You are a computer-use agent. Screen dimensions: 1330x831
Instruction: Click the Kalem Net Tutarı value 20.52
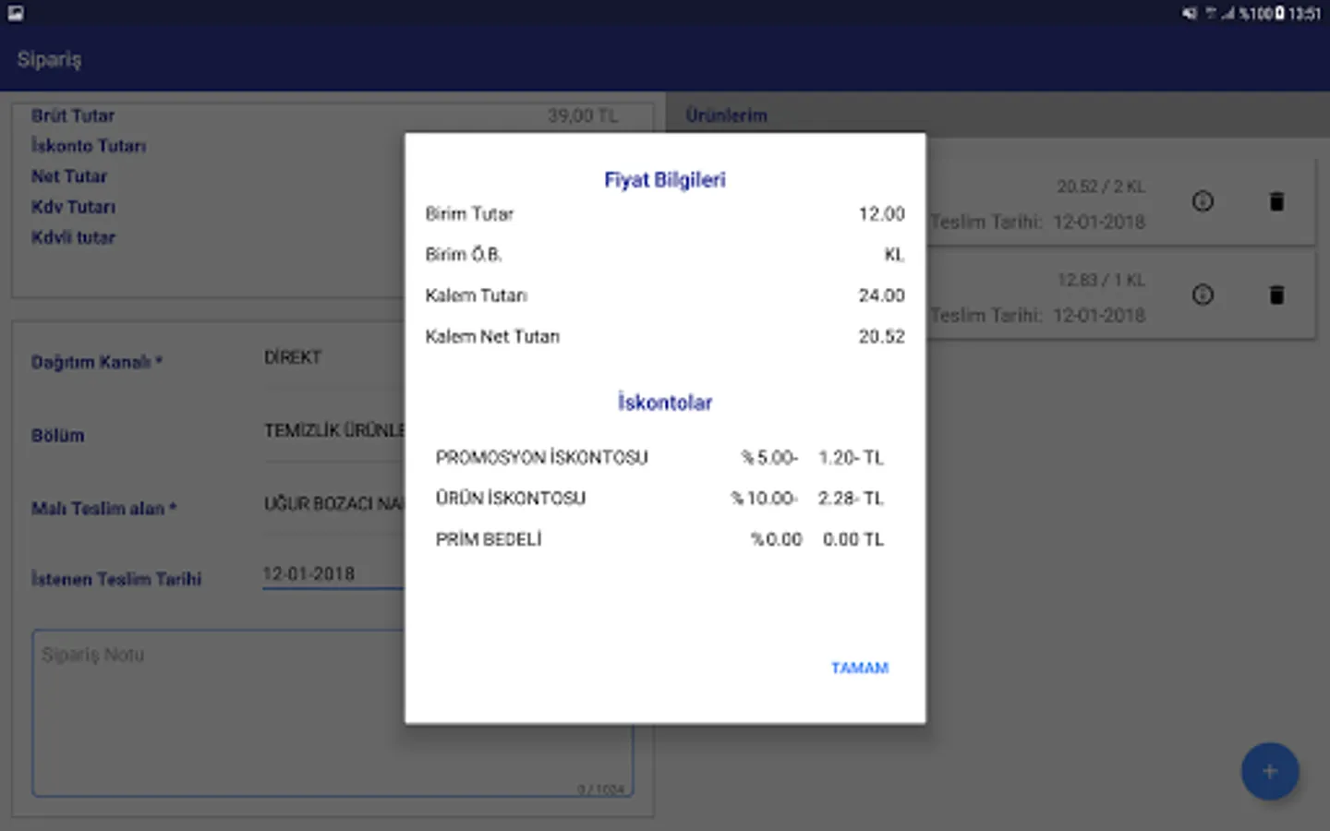click(882, 336)
